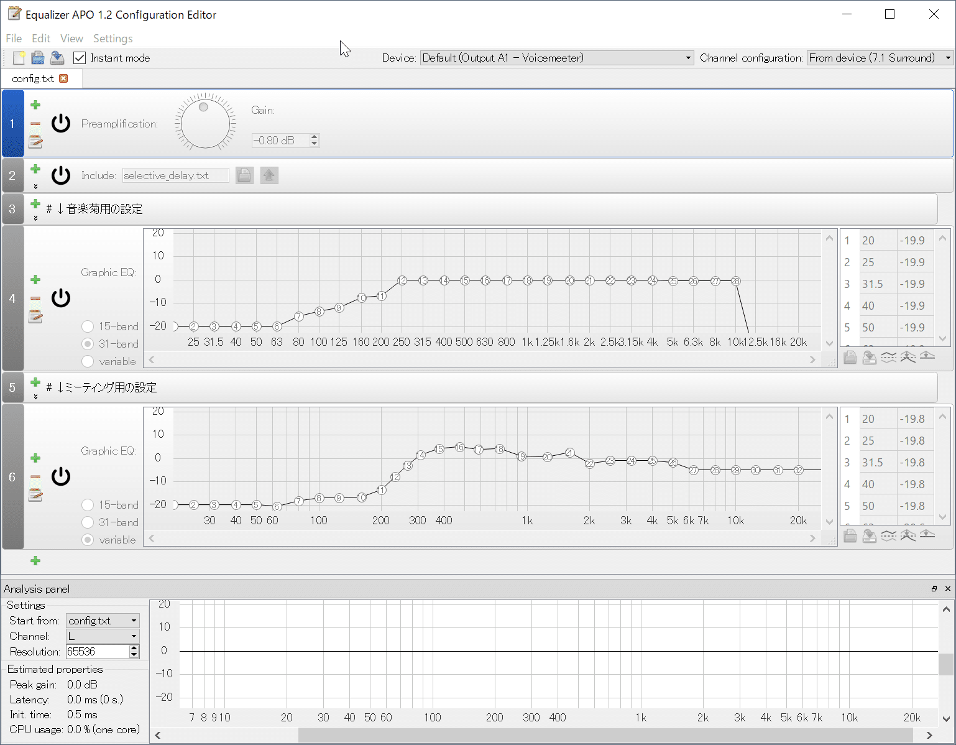The width and height of the screenshot is (956, 745).
Task: Toggle power for Graphic EQ row 6
Action: (61, 477)
